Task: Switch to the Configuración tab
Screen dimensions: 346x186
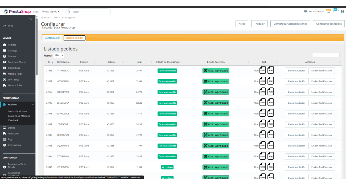Action: 52,38
